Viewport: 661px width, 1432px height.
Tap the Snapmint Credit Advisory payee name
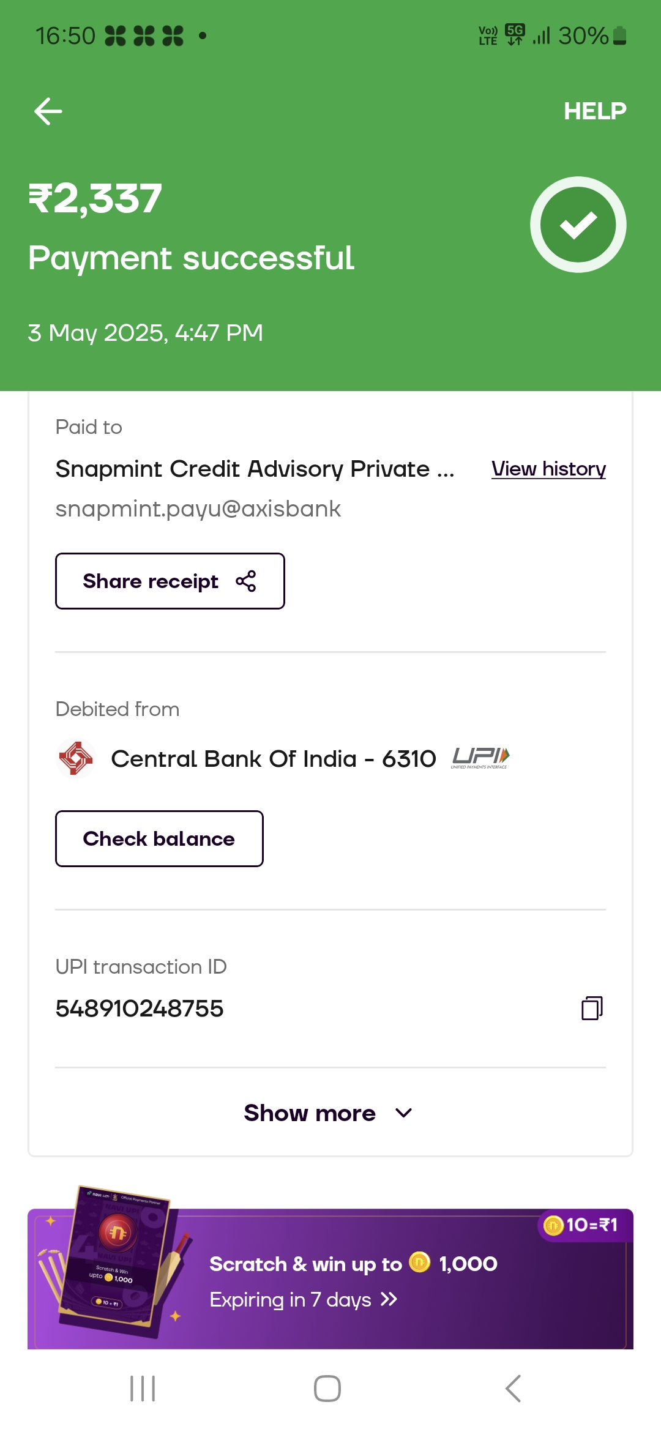(x=255, y=469)
